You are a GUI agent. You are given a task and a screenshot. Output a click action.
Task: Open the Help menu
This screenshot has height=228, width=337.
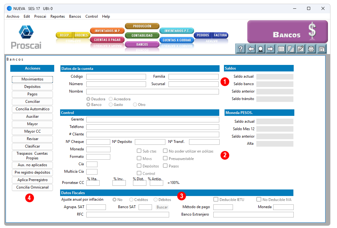106,16
